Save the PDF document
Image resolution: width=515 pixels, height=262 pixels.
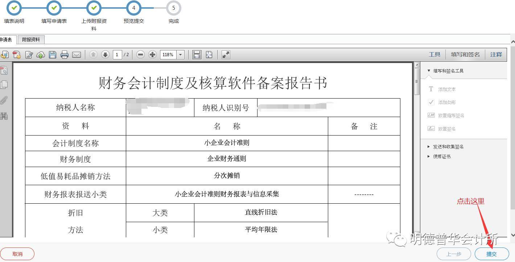click(52, 54)
